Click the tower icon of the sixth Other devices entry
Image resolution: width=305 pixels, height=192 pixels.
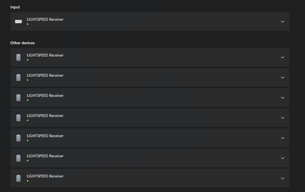click(18, 158)
